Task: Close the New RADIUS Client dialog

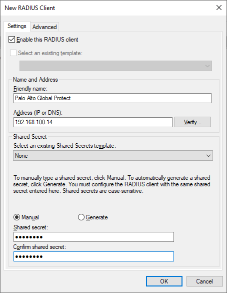Action: coord(219,8)
